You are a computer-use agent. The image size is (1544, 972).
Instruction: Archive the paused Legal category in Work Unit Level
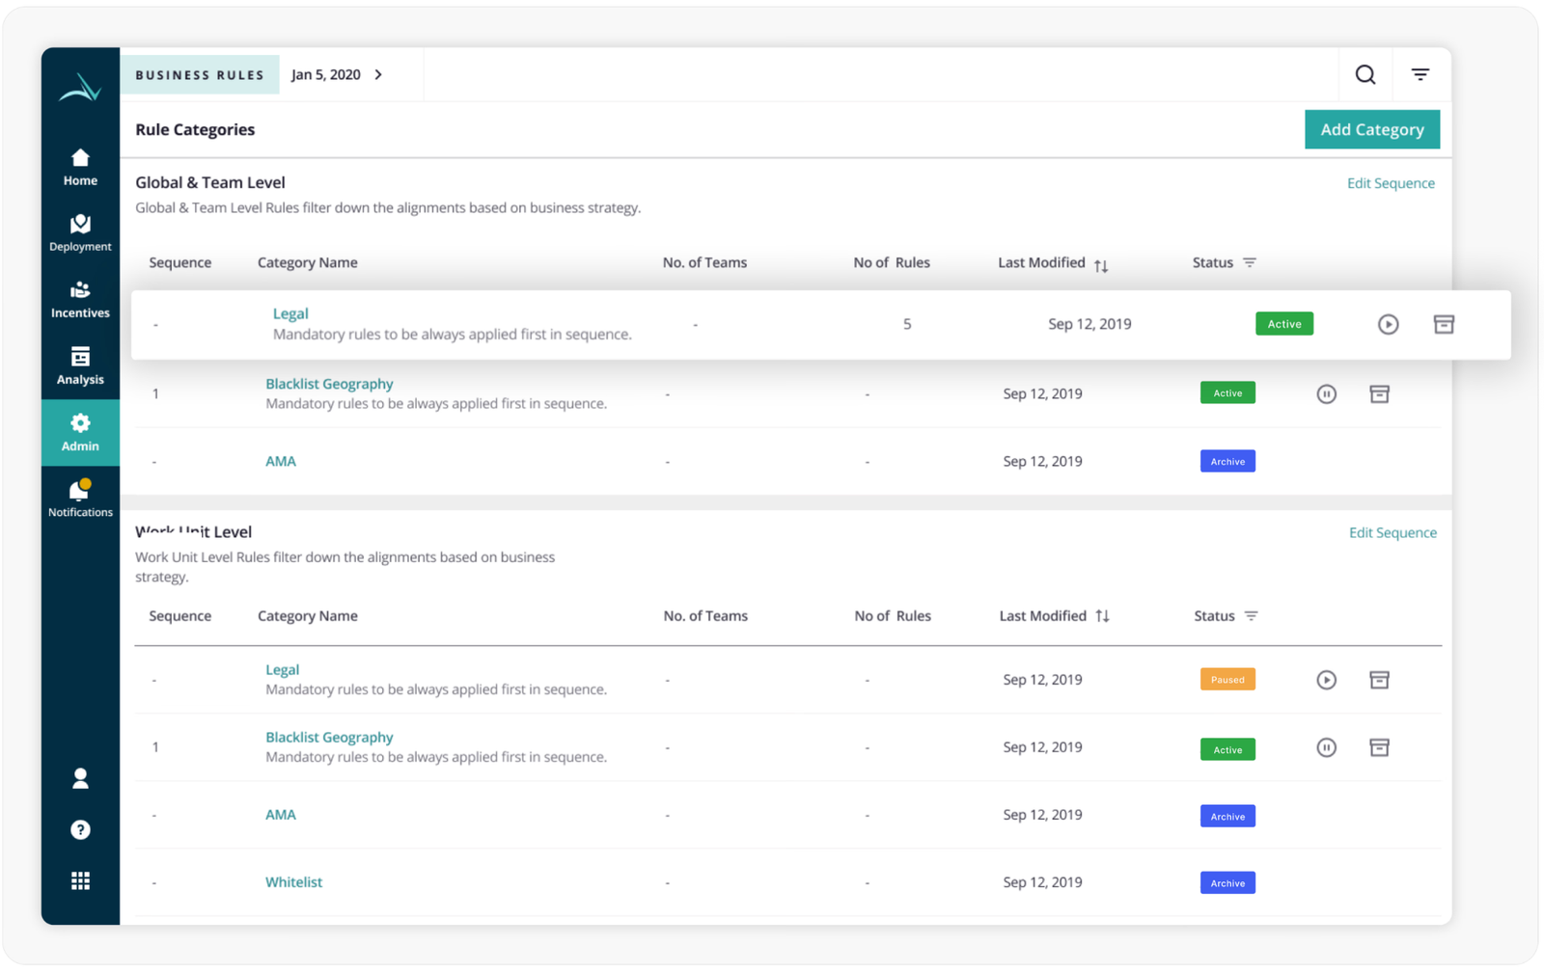point(1380,680)
